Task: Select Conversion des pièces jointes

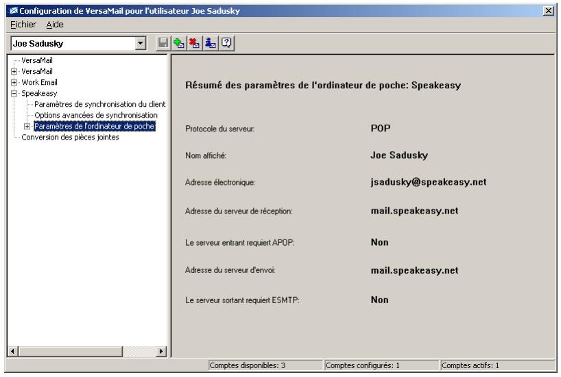Action: 70,138
